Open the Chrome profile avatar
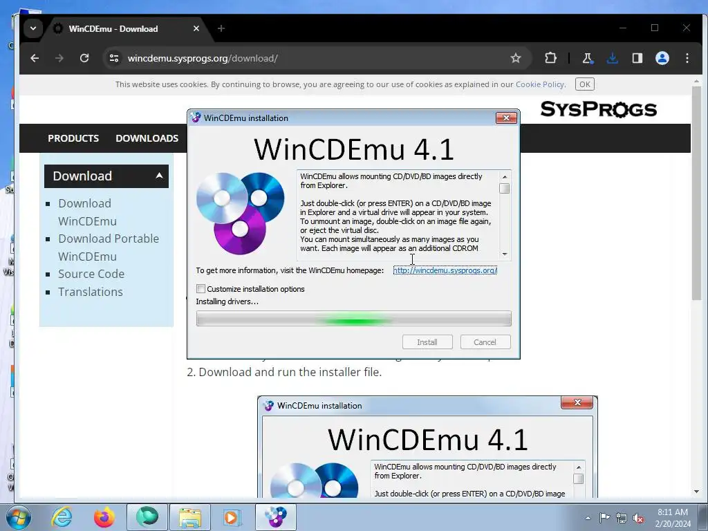This screenshot has height=531, width=708. point(662,58)
